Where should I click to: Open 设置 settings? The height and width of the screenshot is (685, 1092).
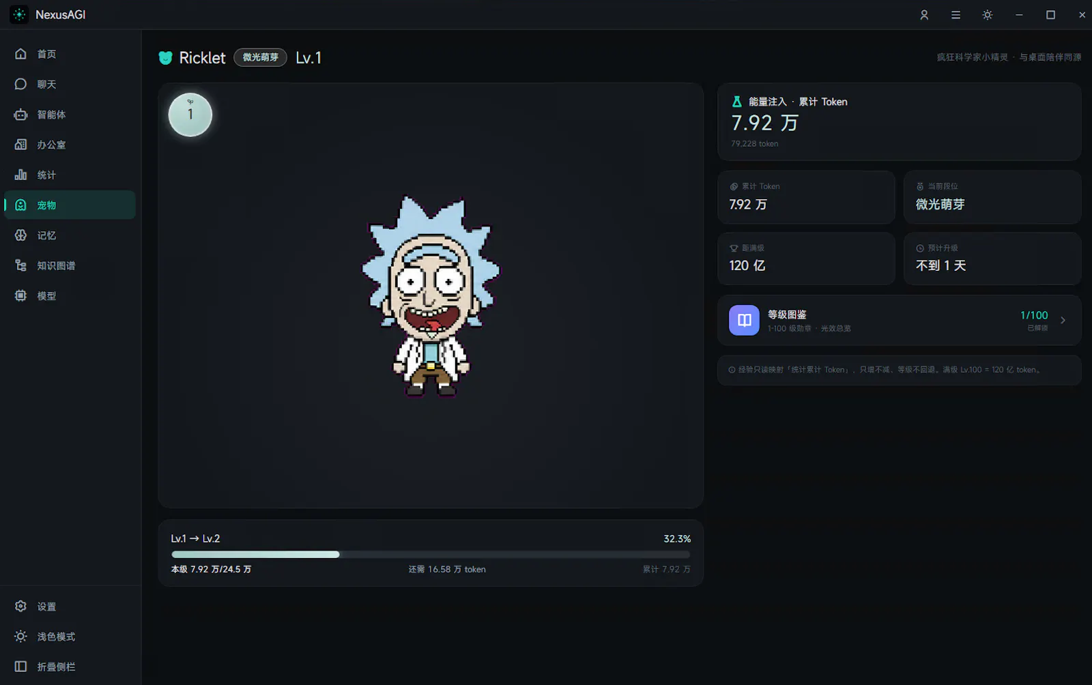click(70, 607)
